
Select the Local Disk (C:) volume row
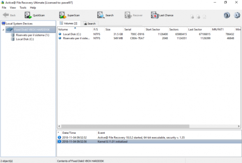149,34
